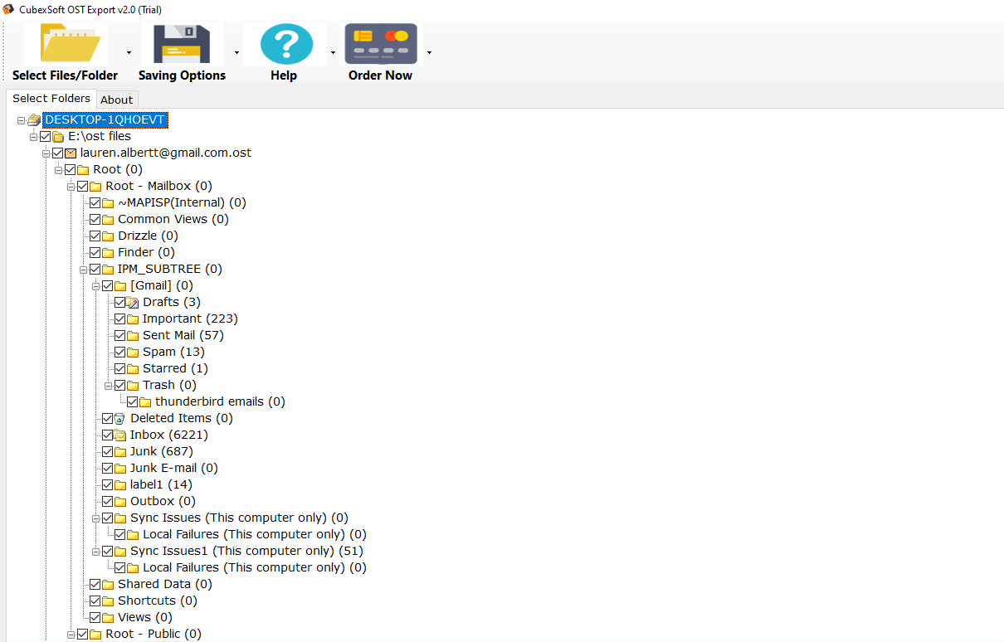Click the Drafts folder icon with pencil
The image size is (1004, 642).
click(133, 303)
